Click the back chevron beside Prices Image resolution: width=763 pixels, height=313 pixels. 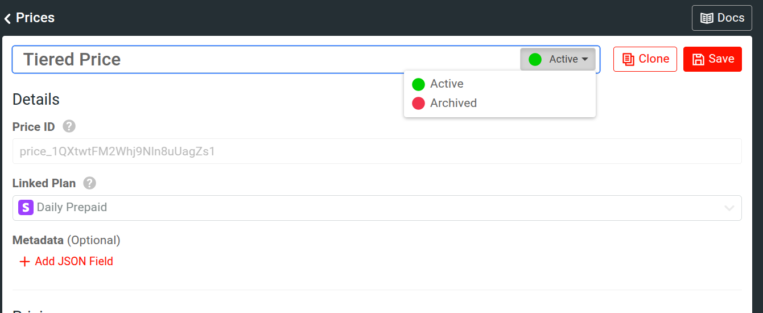pyautogui.click(x=7, y=19)
